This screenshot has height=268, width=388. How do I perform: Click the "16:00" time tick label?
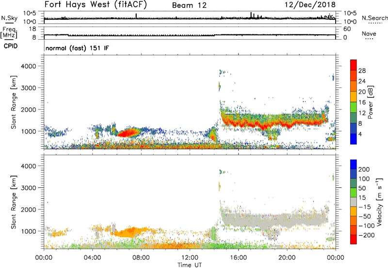tap(238, 258)
